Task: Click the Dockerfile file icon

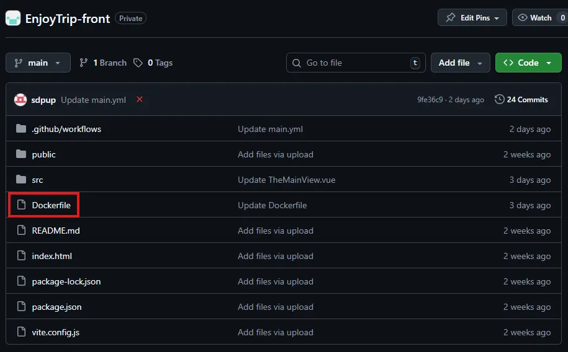Action: click(21, 205)
